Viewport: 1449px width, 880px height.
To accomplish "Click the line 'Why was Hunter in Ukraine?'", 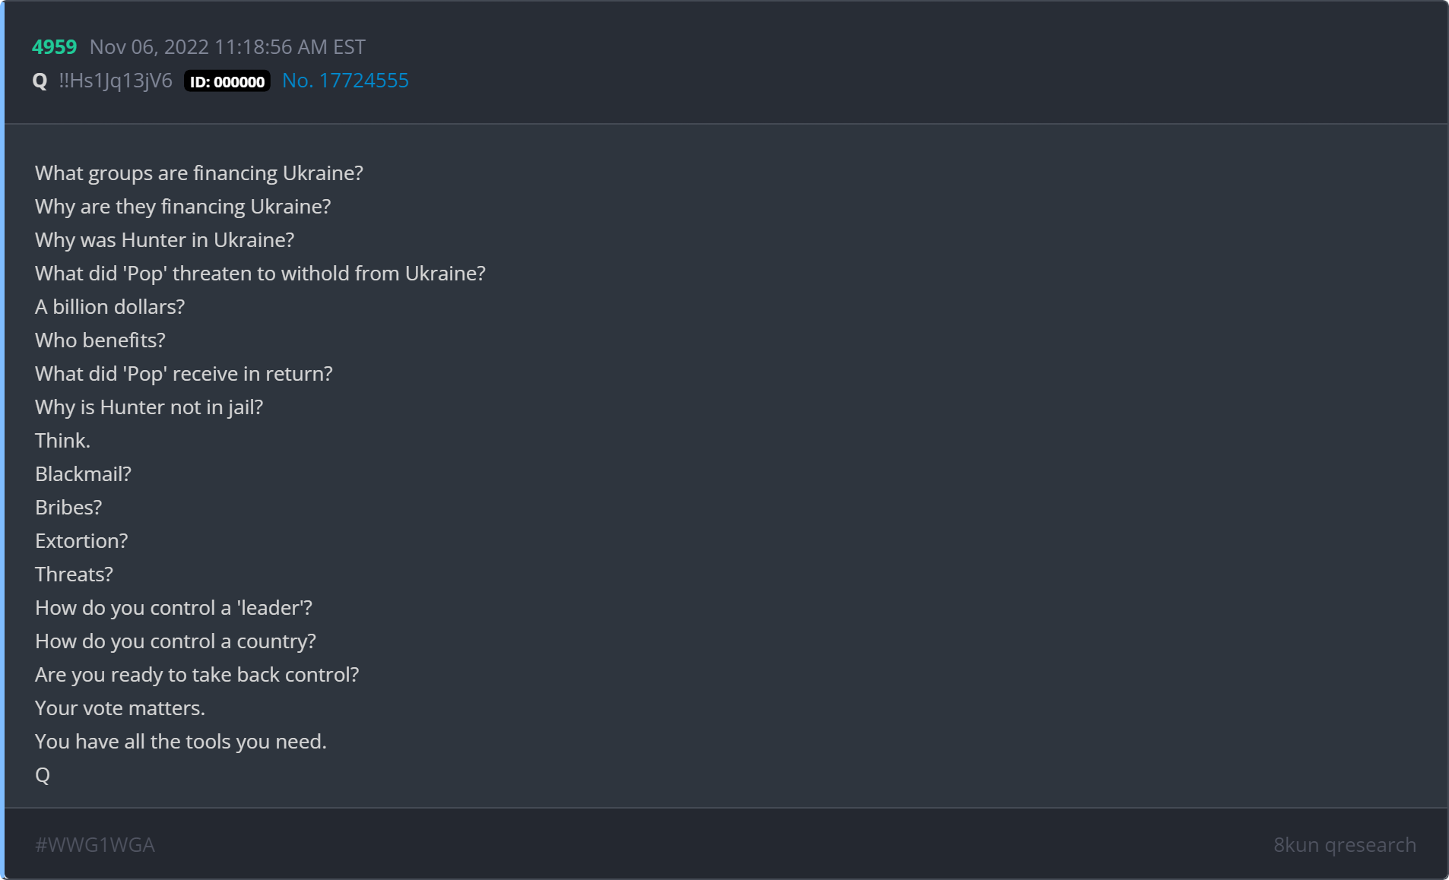I will [164, 240].
